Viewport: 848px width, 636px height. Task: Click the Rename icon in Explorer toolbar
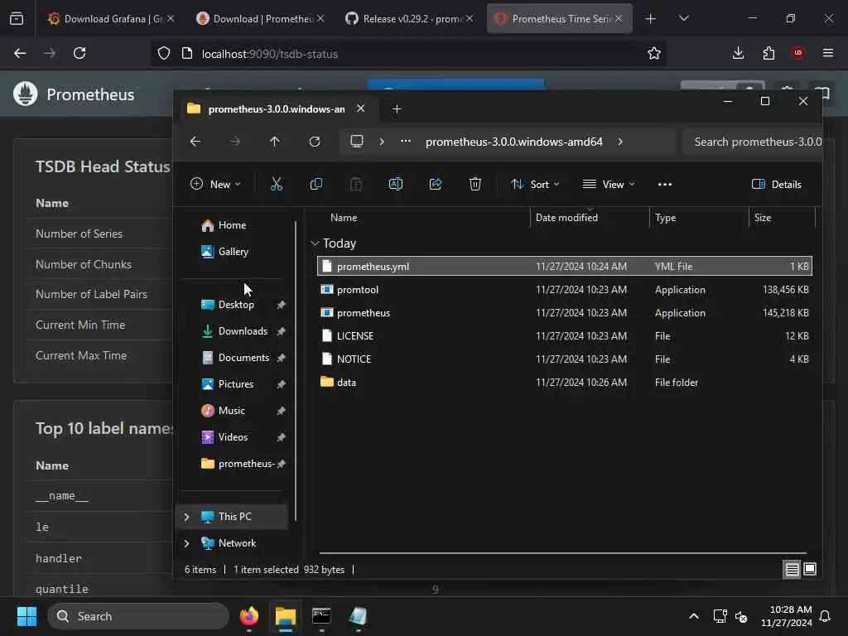[x=396, y=185]
